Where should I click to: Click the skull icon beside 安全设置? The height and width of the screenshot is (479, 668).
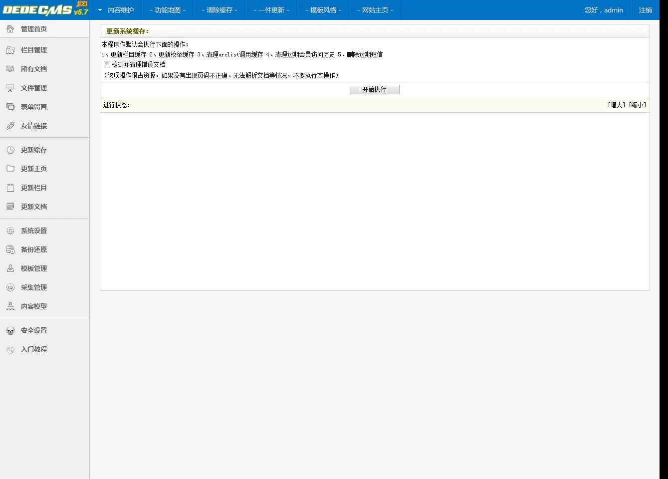pyautogui.click(x=10, y=330)
